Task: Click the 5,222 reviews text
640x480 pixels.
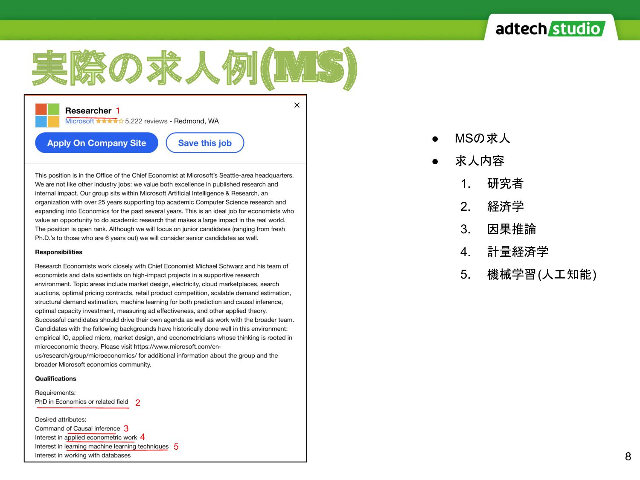Action: (146, 121)
